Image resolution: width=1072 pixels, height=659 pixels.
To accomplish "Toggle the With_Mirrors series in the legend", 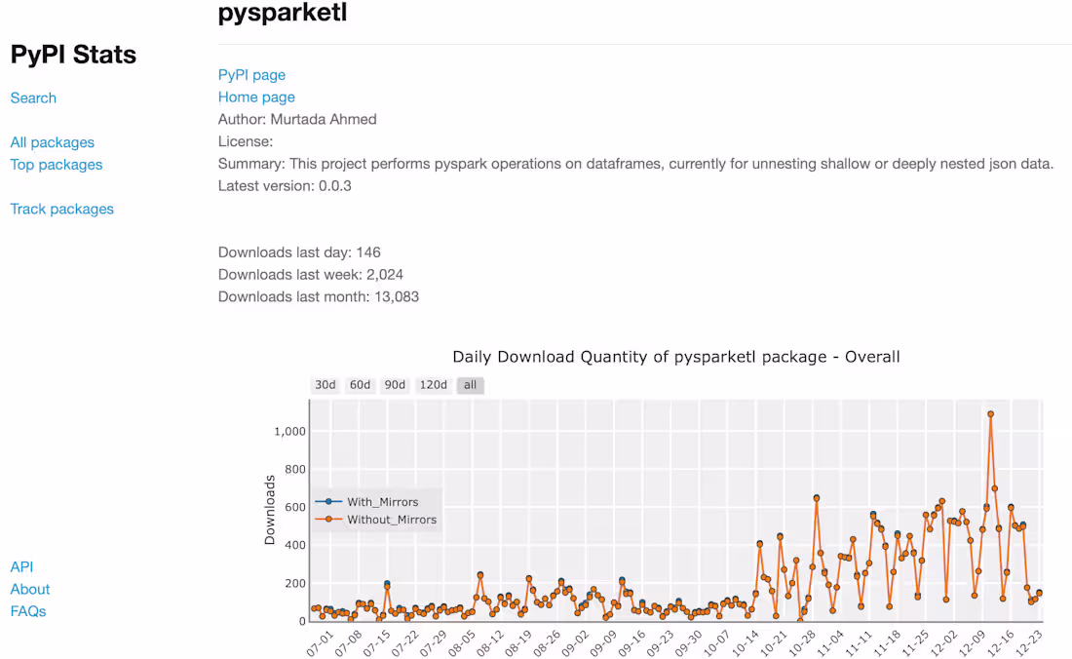I will click(x=381, y=502).
